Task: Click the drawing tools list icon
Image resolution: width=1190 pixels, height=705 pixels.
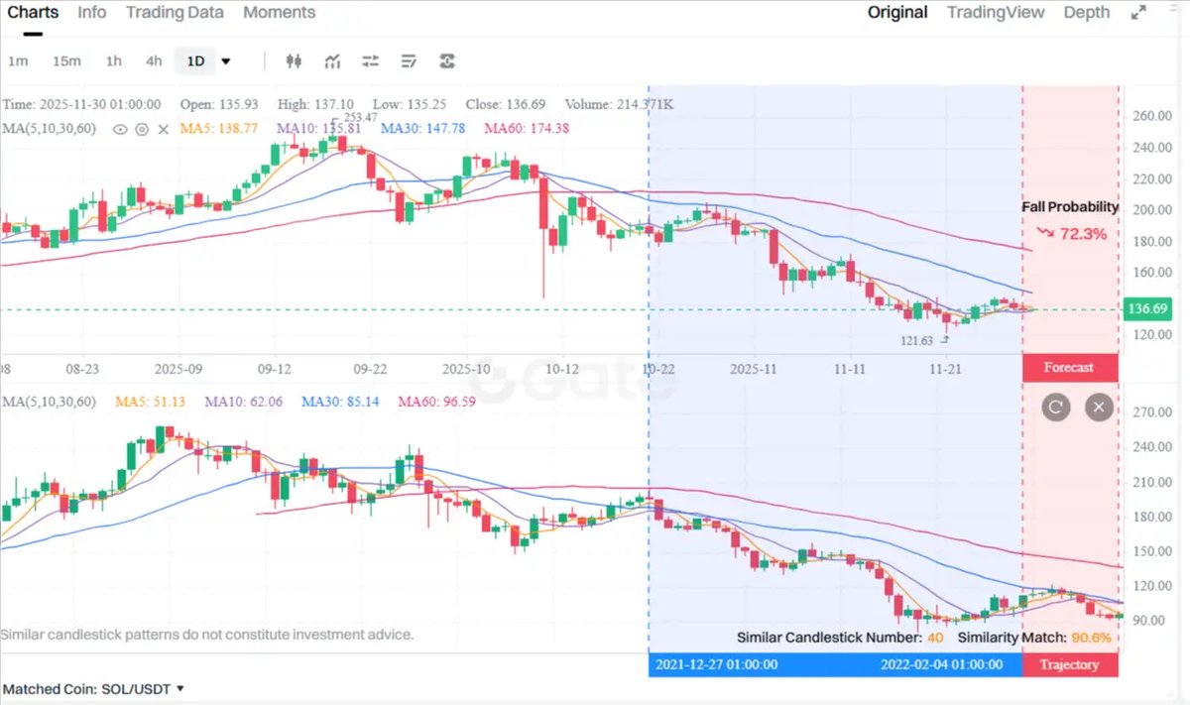Action: tap(409, 61)
